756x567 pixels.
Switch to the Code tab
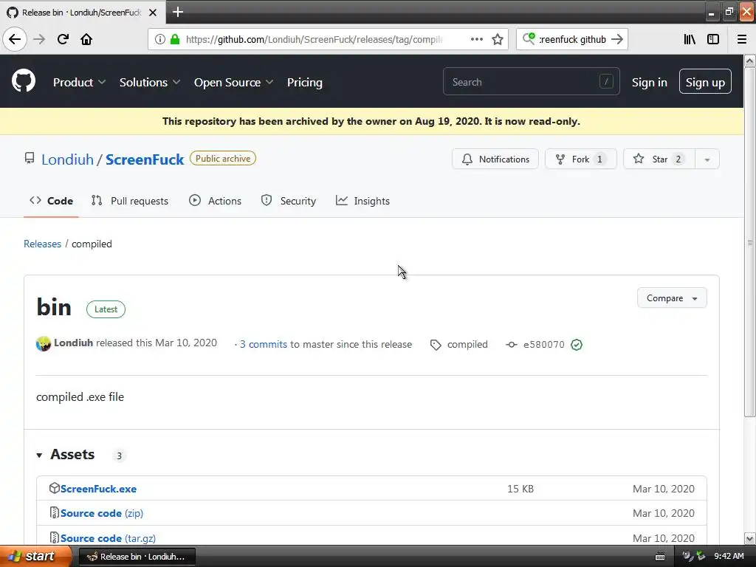coord(51,201)
